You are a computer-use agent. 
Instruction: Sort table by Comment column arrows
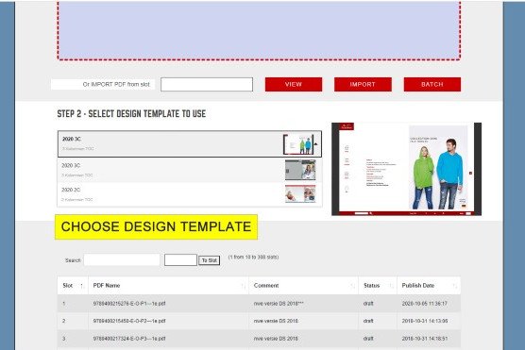coord(352,286)
